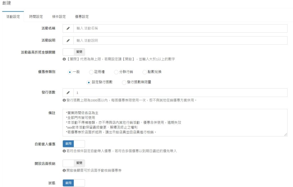
Task: Click info icon under 自動套入優惠 toggle
Action: tap(64, 151)
